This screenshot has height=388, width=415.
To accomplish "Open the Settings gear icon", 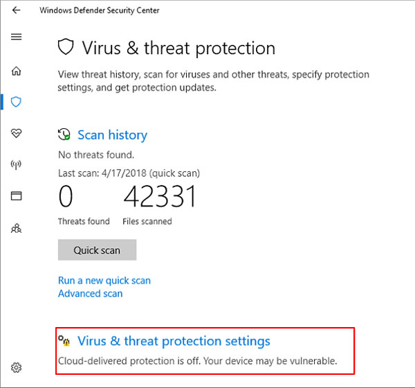I will pyautogui.click(x=16, y=368).
